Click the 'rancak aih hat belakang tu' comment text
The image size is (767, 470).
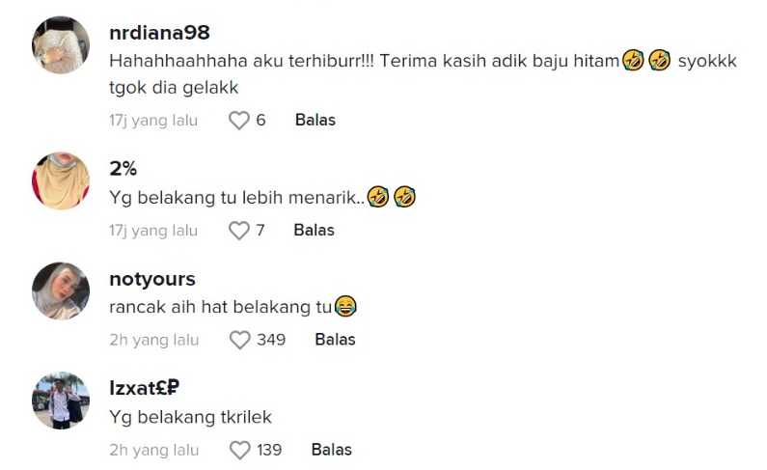[x=222, y=308]
